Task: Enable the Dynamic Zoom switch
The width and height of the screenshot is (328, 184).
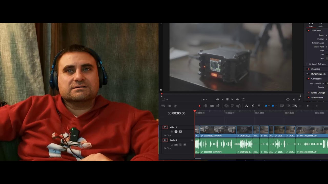Action: point(309,74)
